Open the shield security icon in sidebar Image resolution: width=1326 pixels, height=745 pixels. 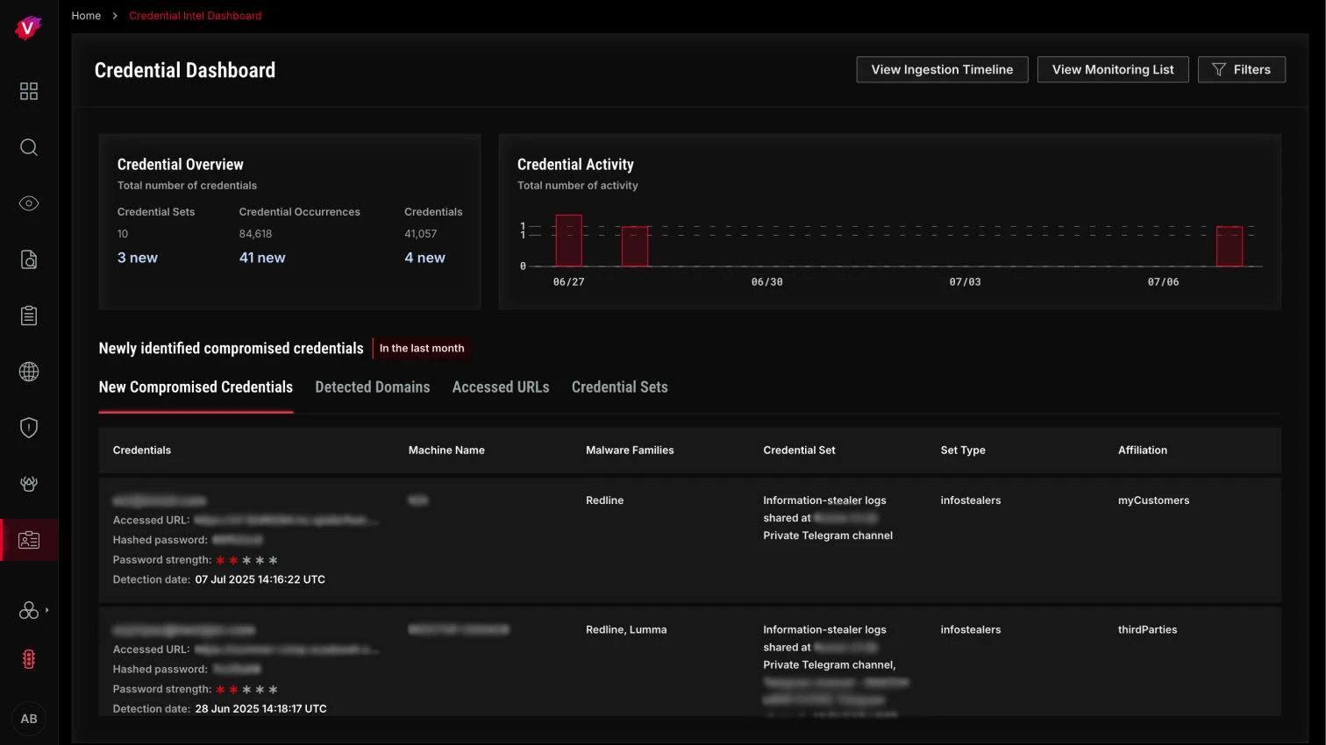pos(29,427)
